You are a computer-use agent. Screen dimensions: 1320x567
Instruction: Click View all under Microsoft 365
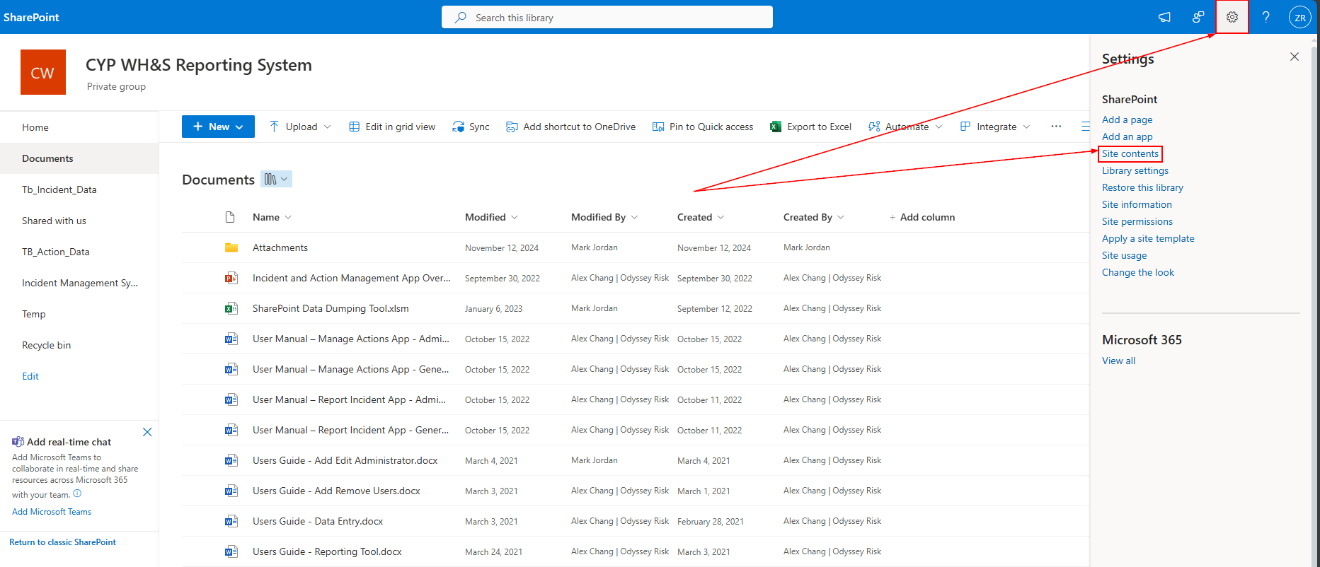click(x=1118, y=361)
